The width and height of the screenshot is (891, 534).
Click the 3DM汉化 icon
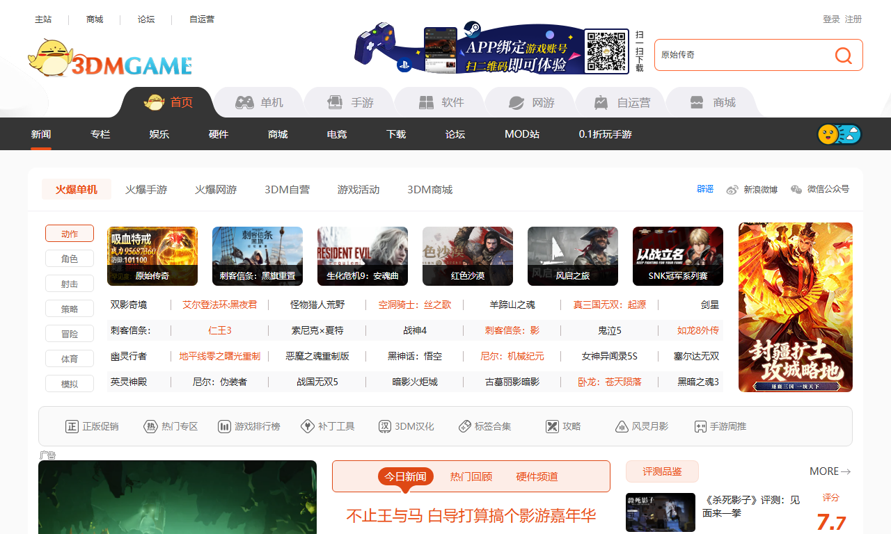385,426
